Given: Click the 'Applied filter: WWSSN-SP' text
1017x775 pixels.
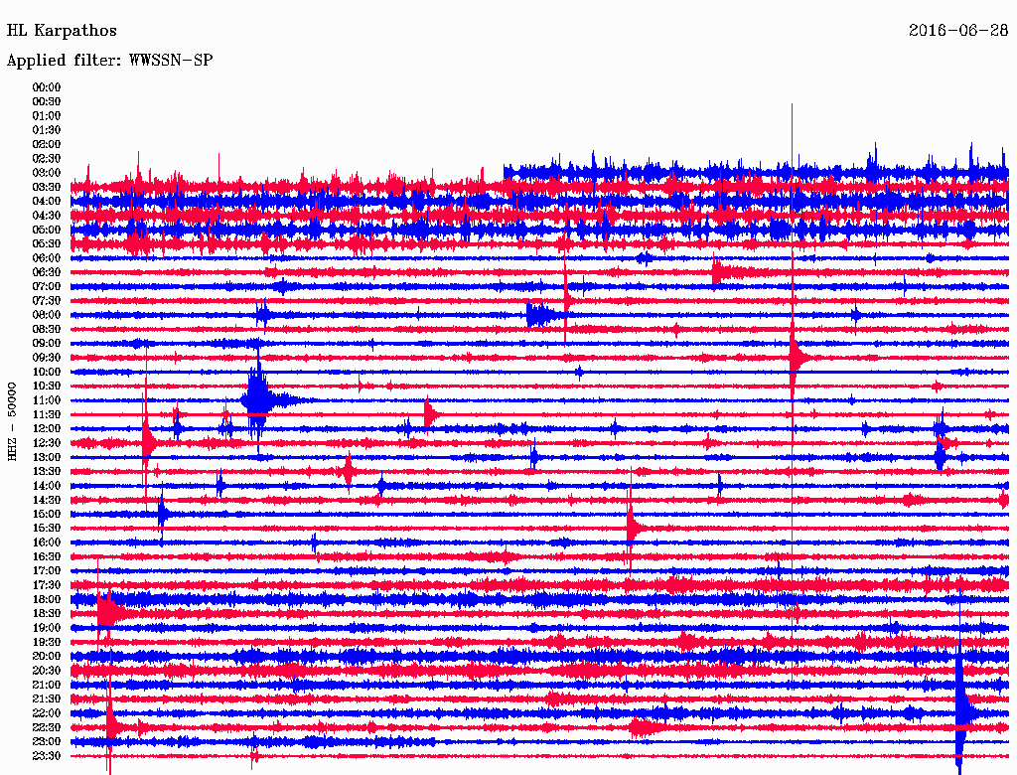Looking at the screenshot, I should click(109, 61).
